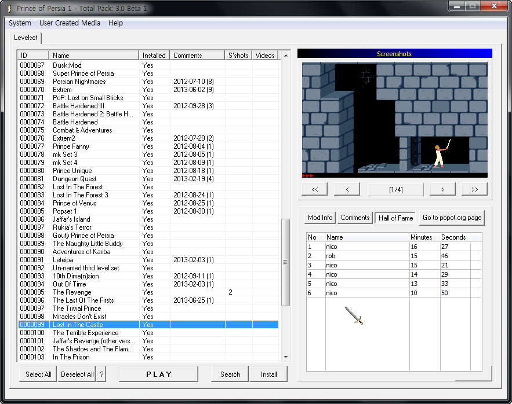Select the Rukia's Terror row
Screen dimensions: 512x404
point(148,227)
